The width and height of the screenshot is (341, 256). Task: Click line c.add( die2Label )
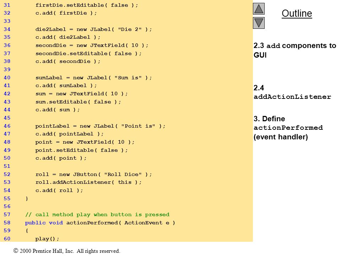tap(68, 37)
